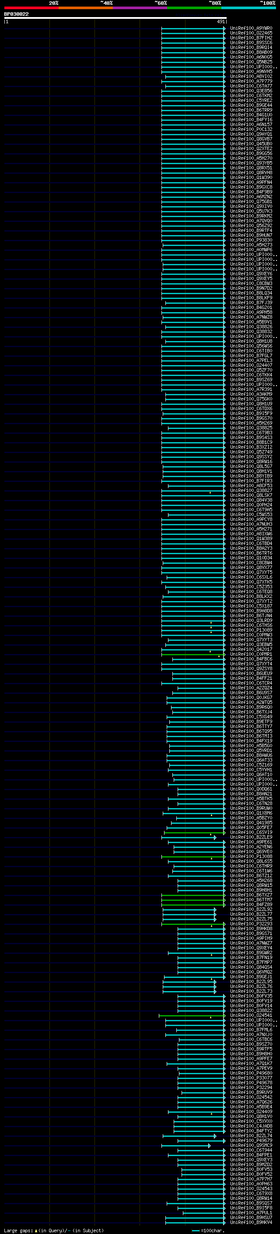Open hit UniRef100_B6UEU9
This screenshot has width=280, height=1234.
click(x=251, y=674)
